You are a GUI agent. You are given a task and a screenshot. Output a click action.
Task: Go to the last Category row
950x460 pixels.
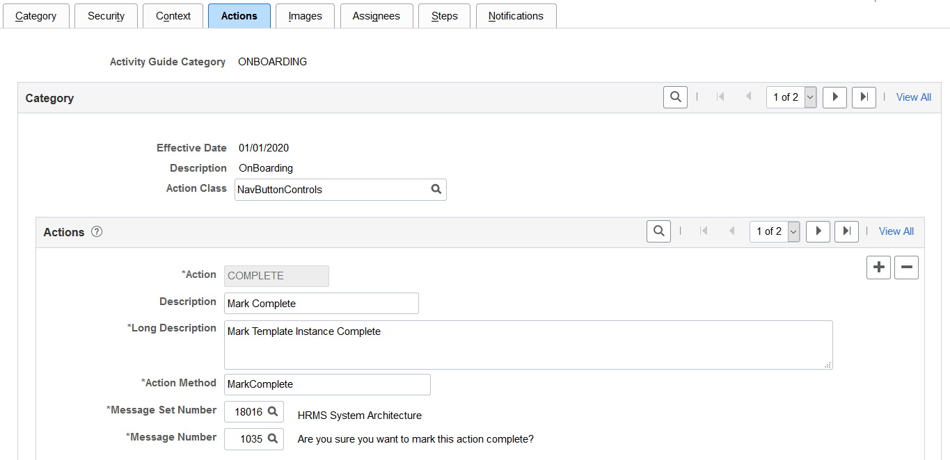[864, 97]
